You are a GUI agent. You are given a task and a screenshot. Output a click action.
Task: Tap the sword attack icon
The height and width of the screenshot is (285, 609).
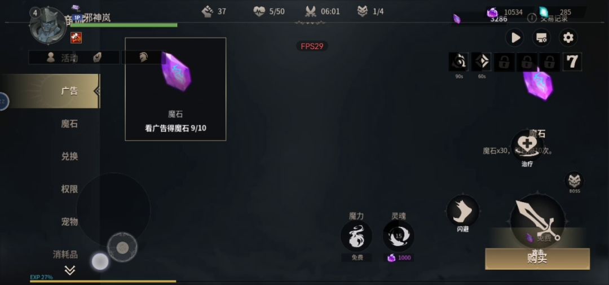537,221
